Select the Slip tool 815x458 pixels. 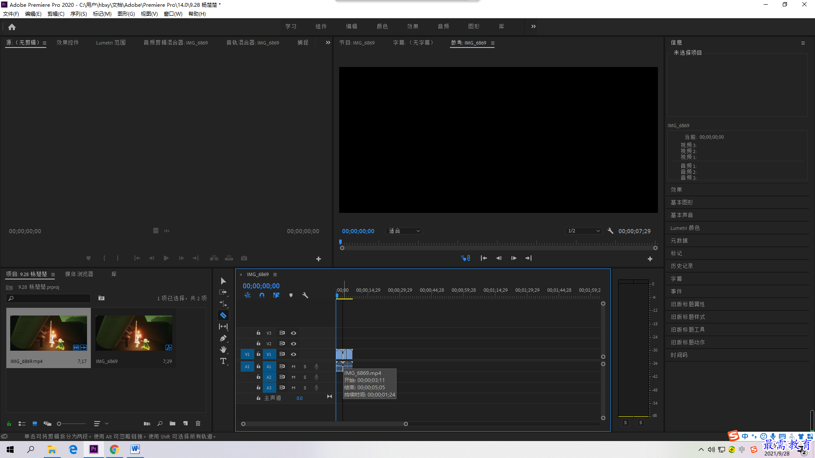click(x=223, y=327)
